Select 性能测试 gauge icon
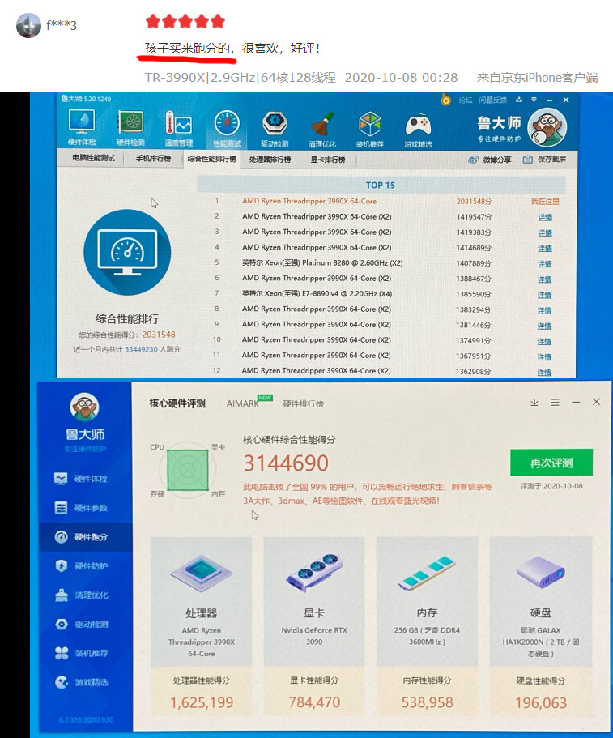 tap(227, 129)
